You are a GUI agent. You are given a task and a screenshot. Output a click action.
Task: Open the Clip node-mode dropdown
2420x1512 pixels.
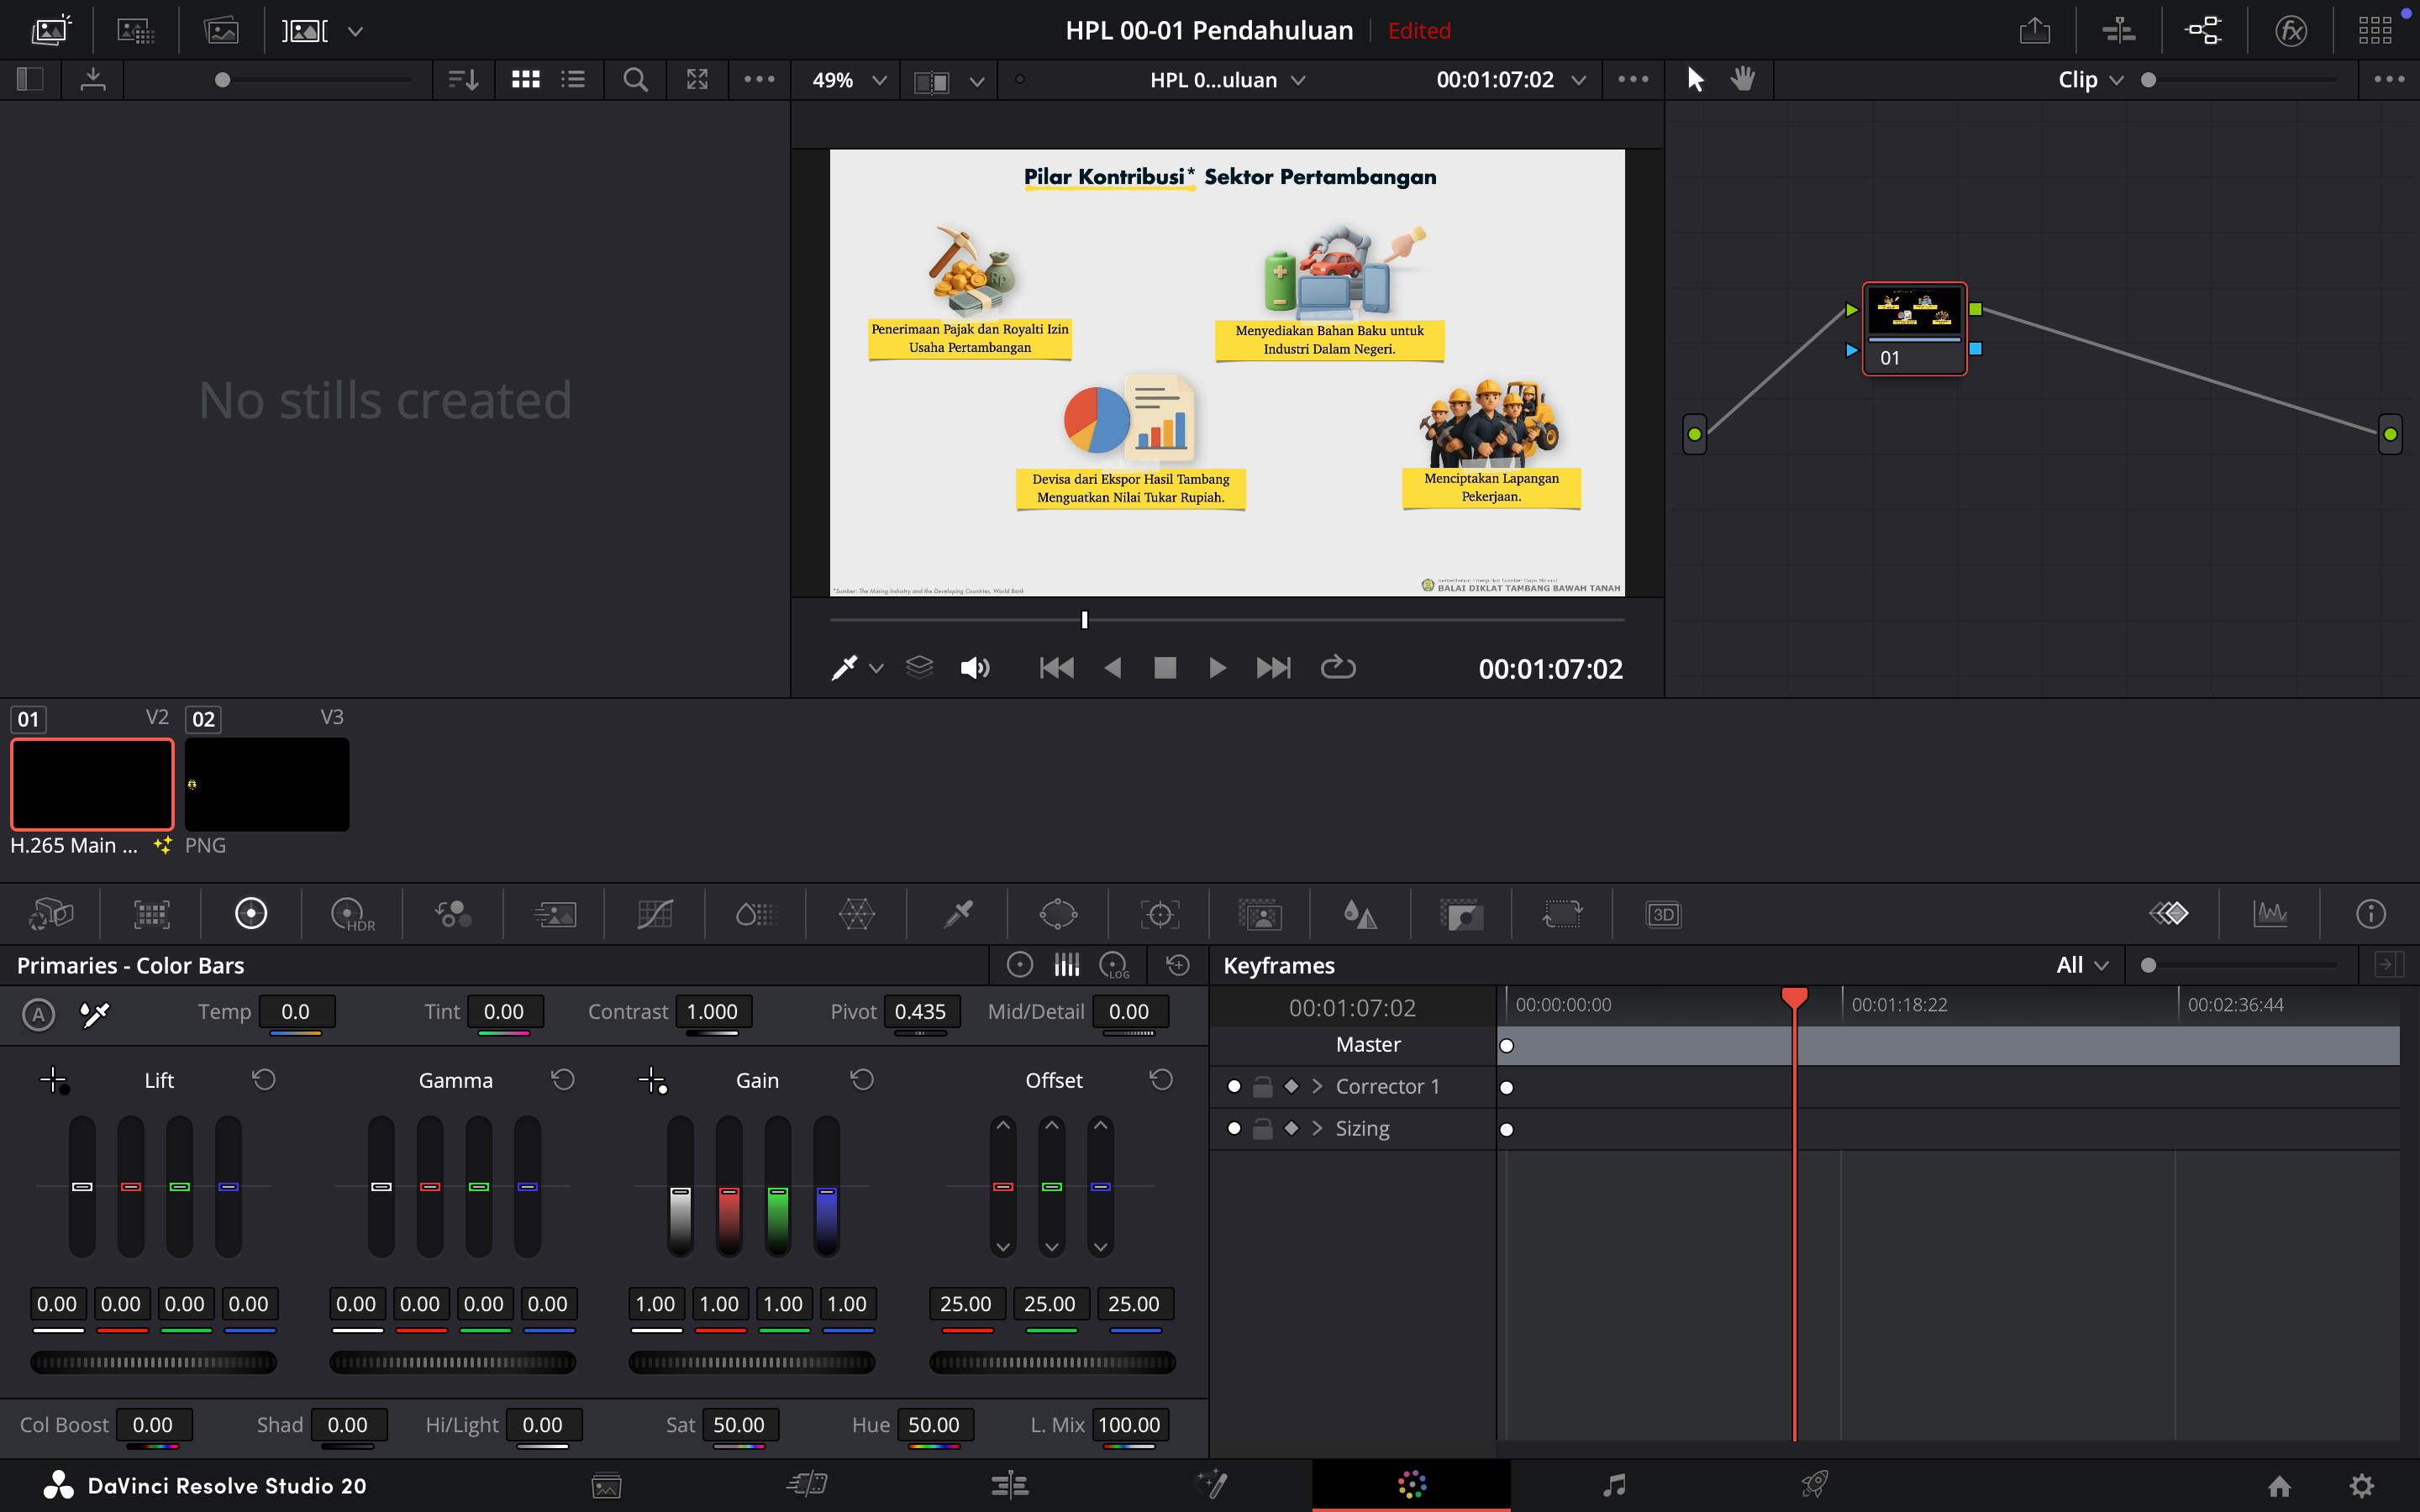tap(2089, 80)
